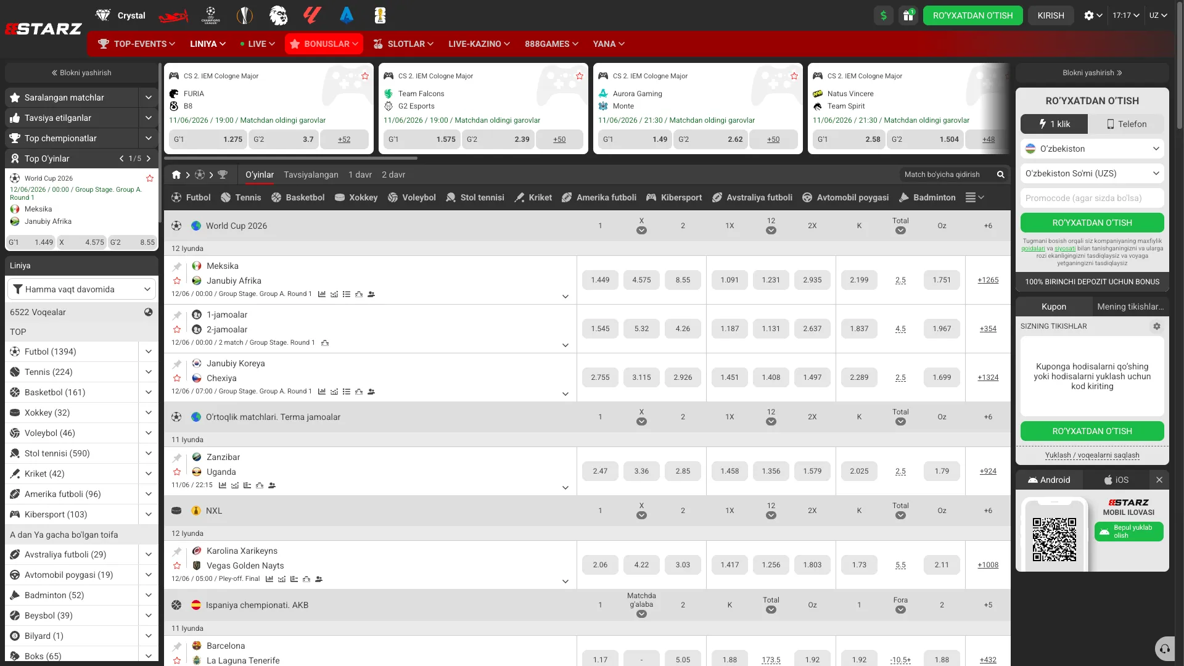The image size is (1184, 666).
Task: Click the search magnifier icon
Action: click(1001, 175)
